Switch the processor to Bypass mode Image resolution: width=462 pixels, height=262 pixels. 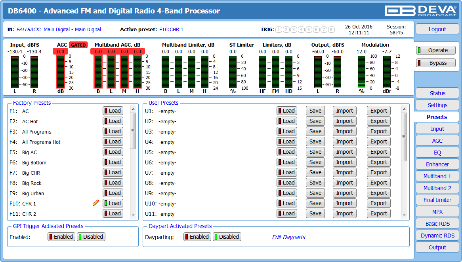click(435, 63)
